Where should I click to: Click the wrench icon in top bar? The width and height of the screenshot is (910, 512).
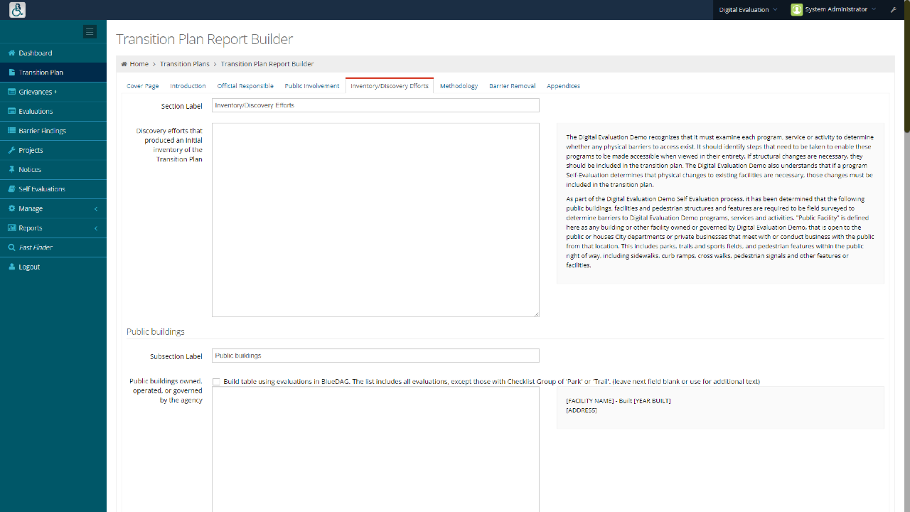pos(894,10)
